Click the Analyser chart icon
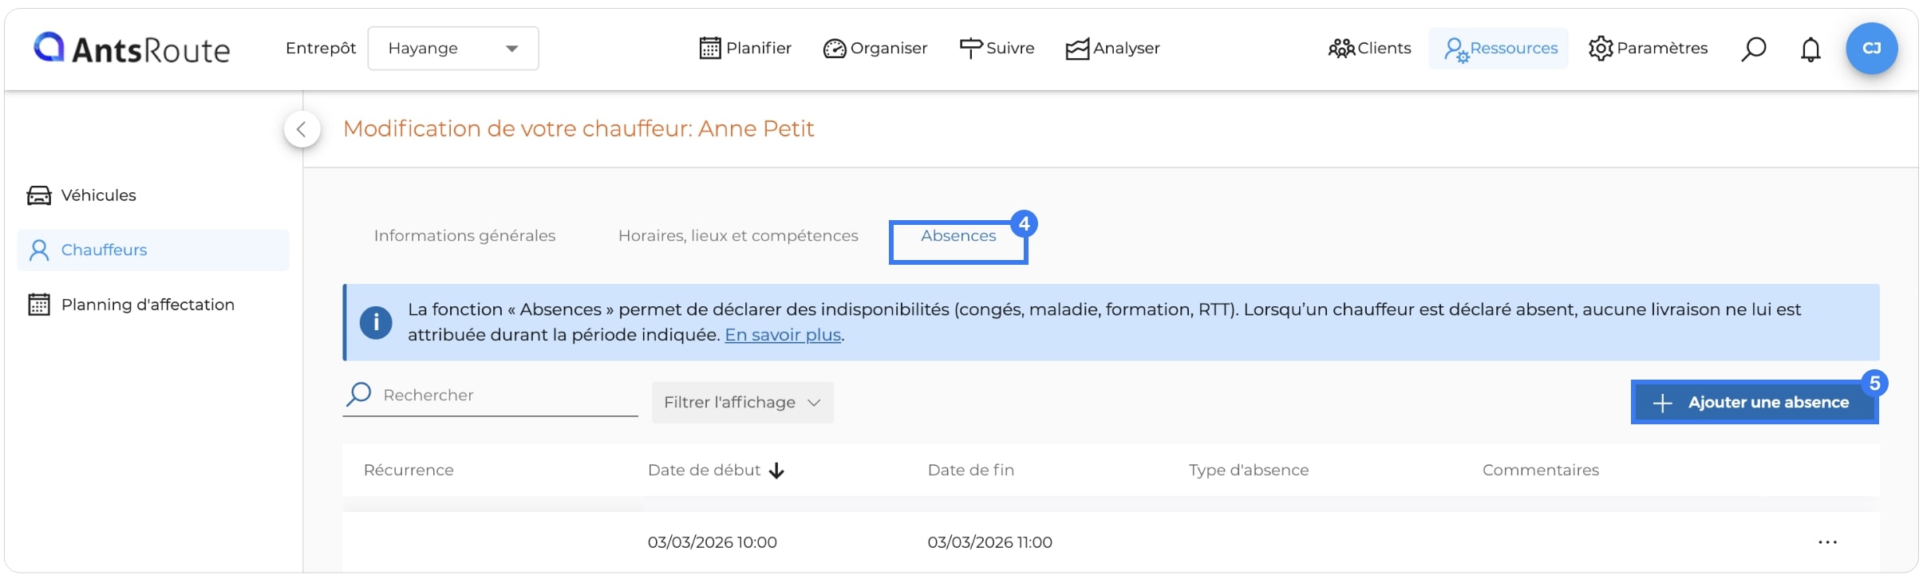1923x583 pixels. pyautogui.click(x=1077, y=49)
